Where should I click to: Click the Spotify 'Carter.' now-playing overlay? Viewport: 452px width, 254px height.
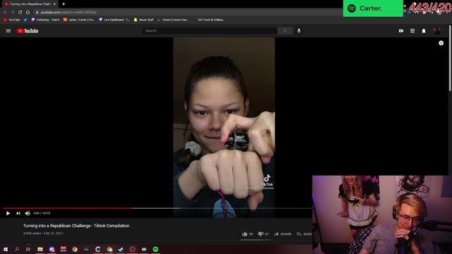point(373,8)
